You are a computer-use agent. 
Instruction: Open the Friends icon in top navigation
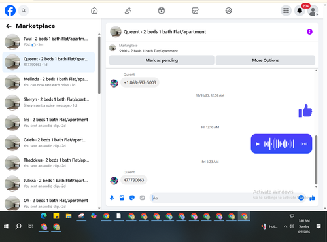pos(128,10)
